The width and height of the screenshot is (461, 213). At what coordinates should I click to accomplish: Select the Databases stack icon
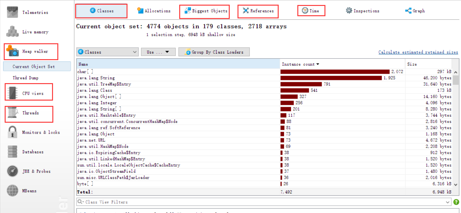point(13,152)
